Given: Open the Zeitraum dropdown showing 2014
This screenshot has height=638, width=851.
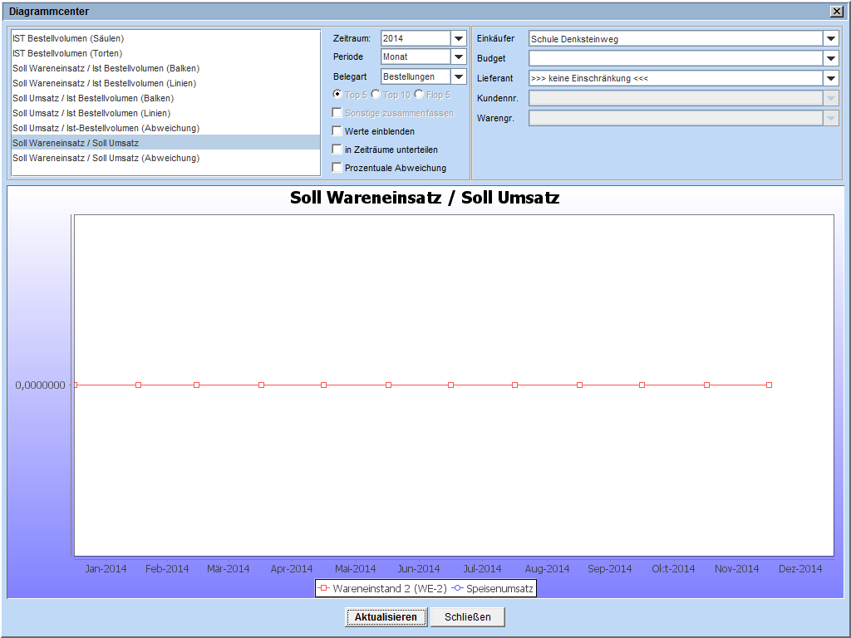Looking at the screenshot, I should coord(458,38).
